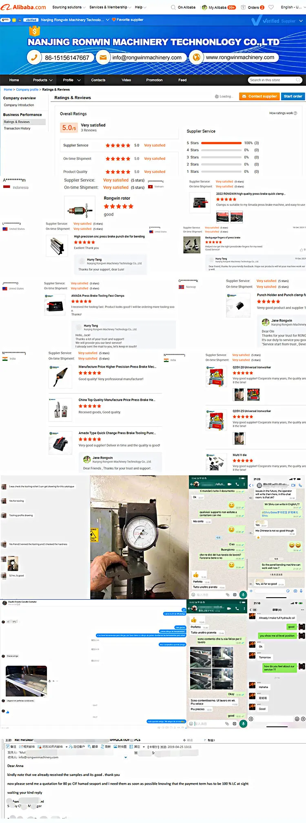This screenshot has height=823, width=306.
Task: Open the Contacts tab in store navigation
Action: point(98,80)
